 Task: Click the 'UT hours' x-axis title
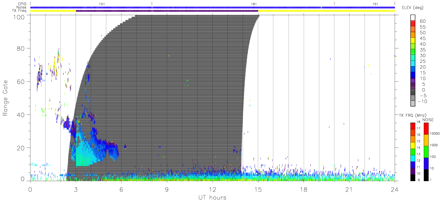click(212, 197)
